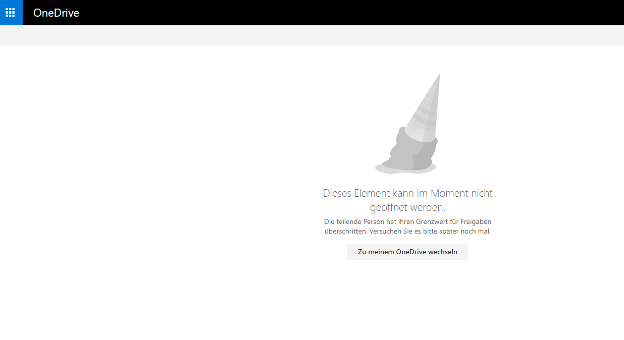
Task: Click 'Zu meinem OneDrive wechseln' button
Action: [x=407, y=252]
